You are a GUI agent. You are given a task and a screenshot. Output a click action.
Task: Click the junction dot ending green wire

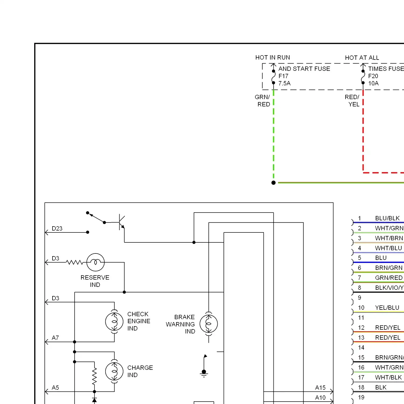pos(274,183)
